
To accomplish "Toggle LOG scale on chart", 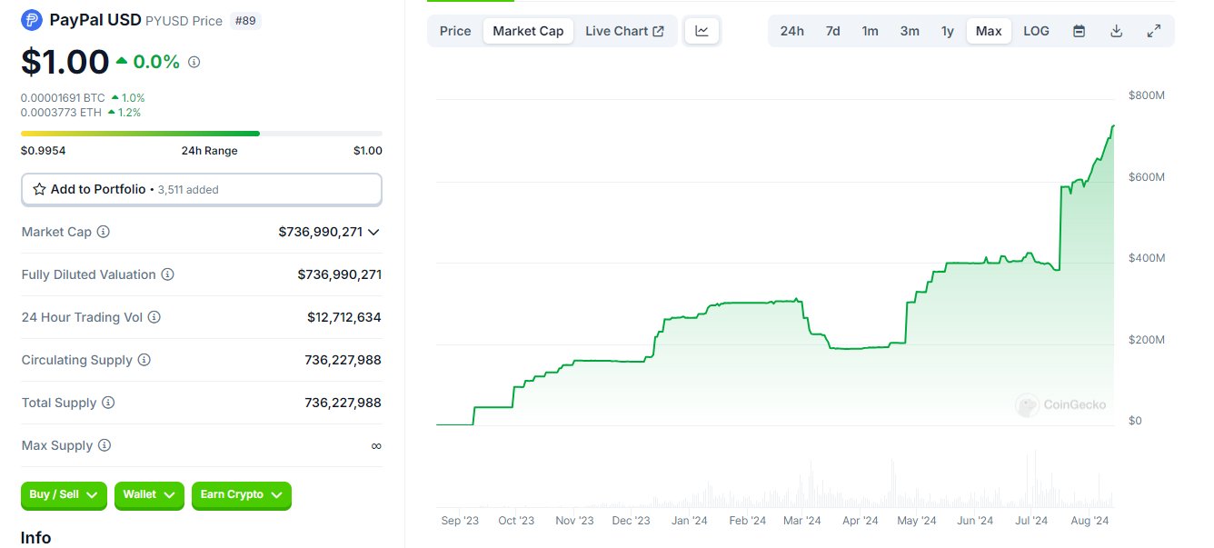I will pyautogui.click(x=1036, y=31).
